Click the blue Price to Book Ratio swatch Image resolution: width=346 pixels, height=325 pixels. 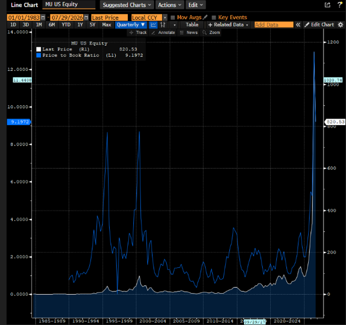(x=38, y=55)
